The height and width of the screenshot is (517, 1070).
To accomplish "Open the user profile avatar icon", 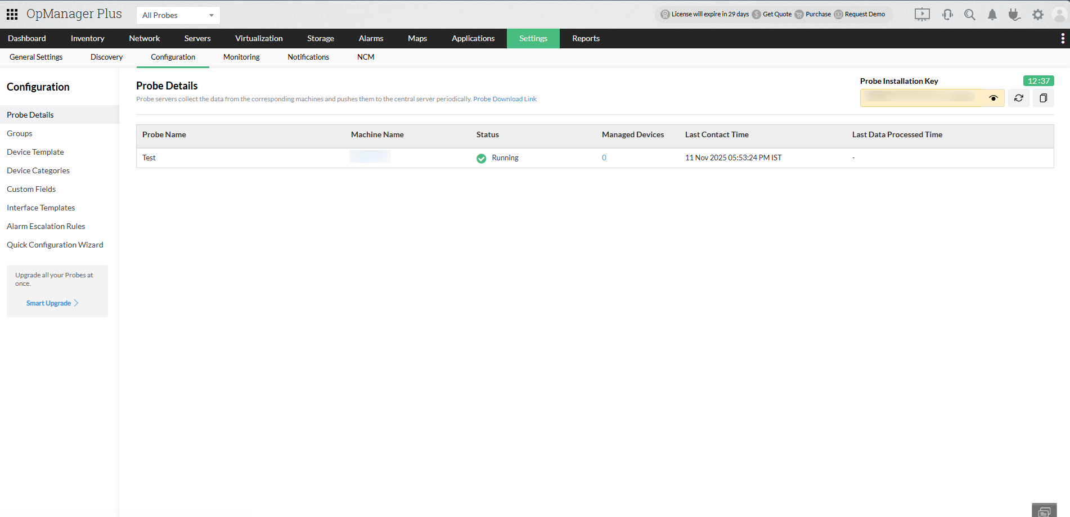I will click(x=1060, y=14).
